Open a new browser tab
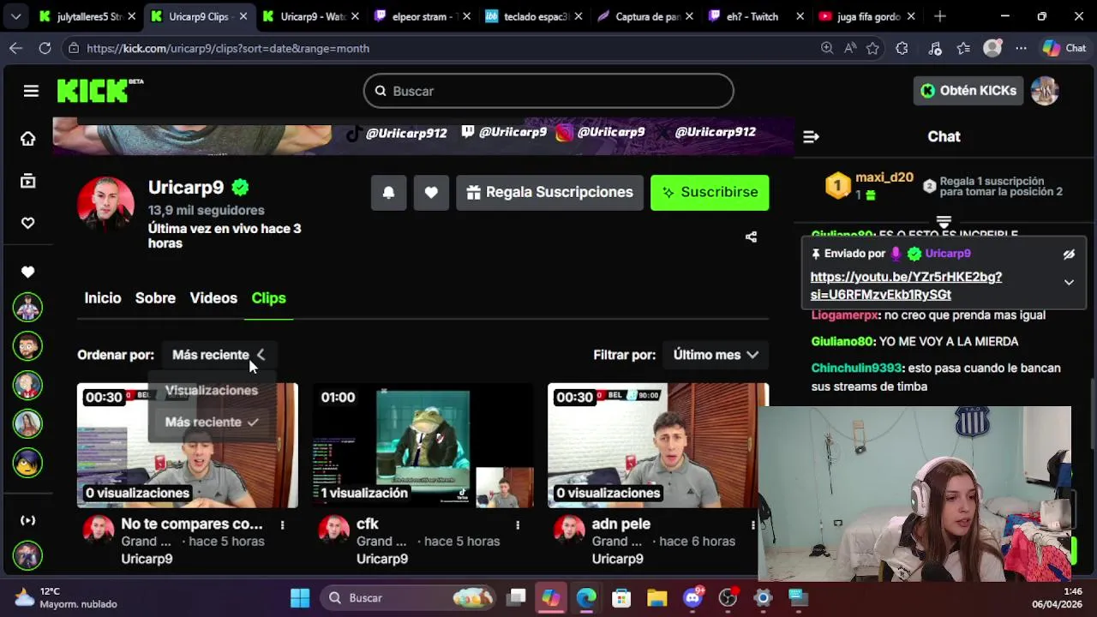1097x617 pixels. pos(940,16)
